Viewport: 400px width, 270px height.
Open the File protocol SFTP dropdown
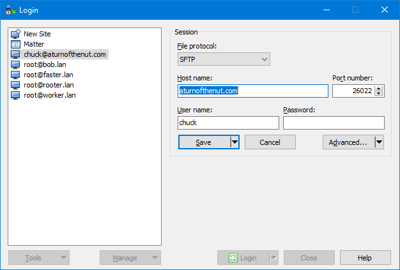(x=224, y=59)
